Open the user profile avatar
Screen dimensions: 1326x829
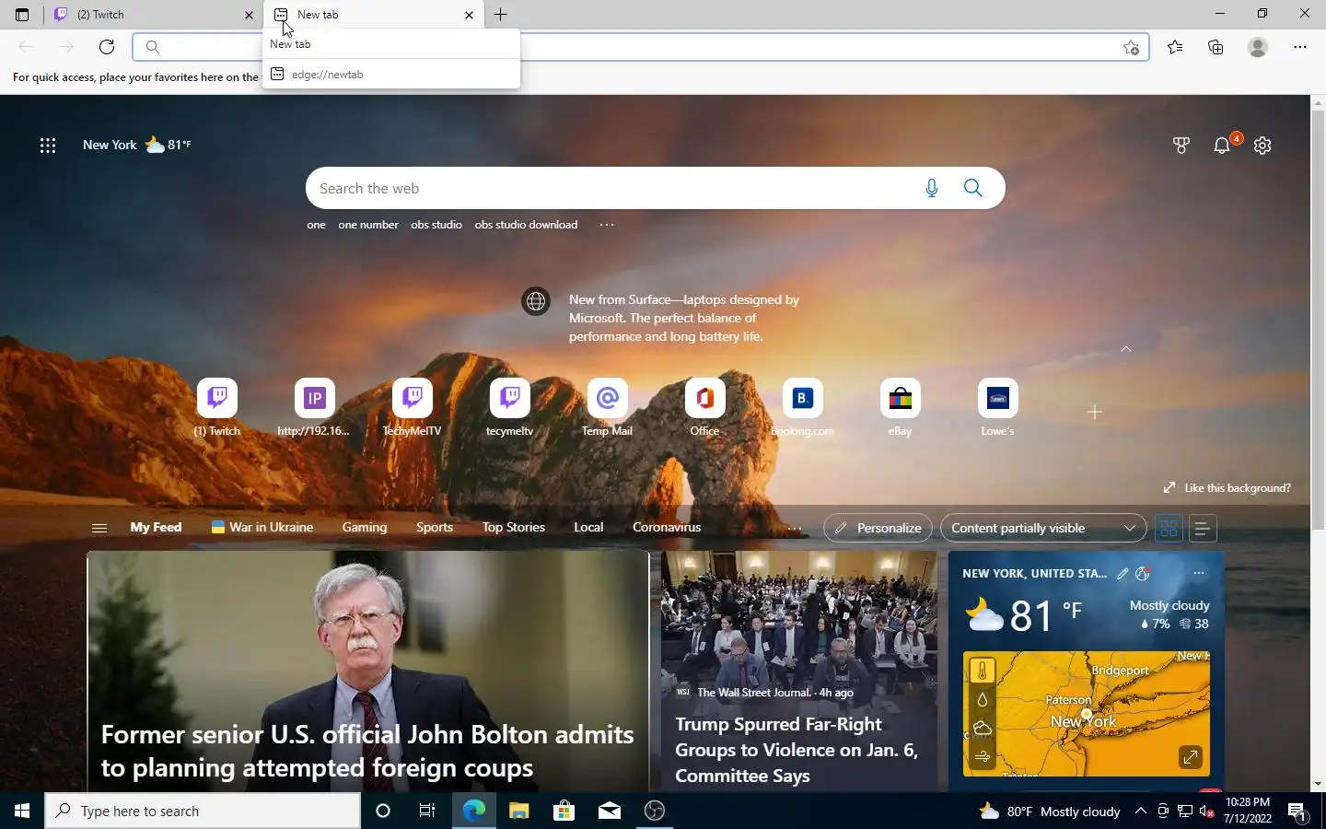click(1258, 47)
